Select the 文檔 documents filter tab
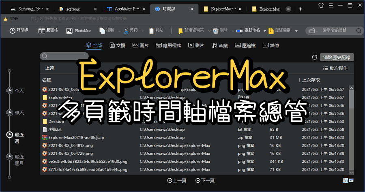 pyautogui.click(x=118, y=45)
